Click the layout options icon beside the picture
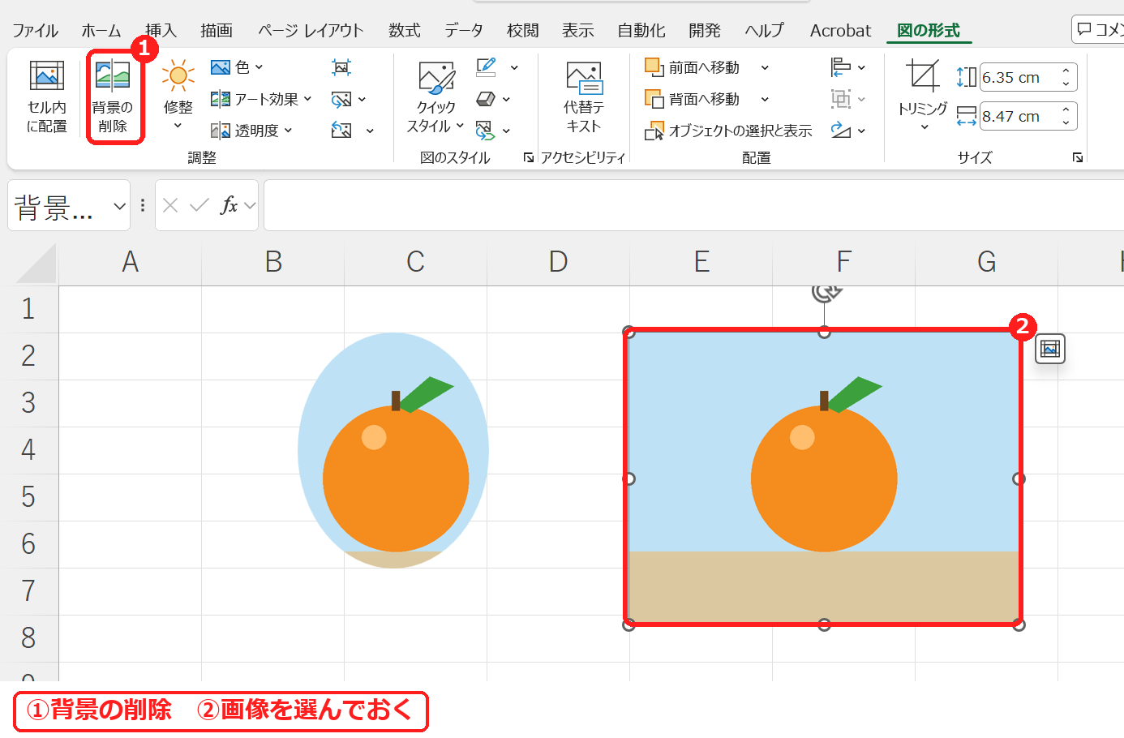The image size is (1124, 738). [1050, 350]
